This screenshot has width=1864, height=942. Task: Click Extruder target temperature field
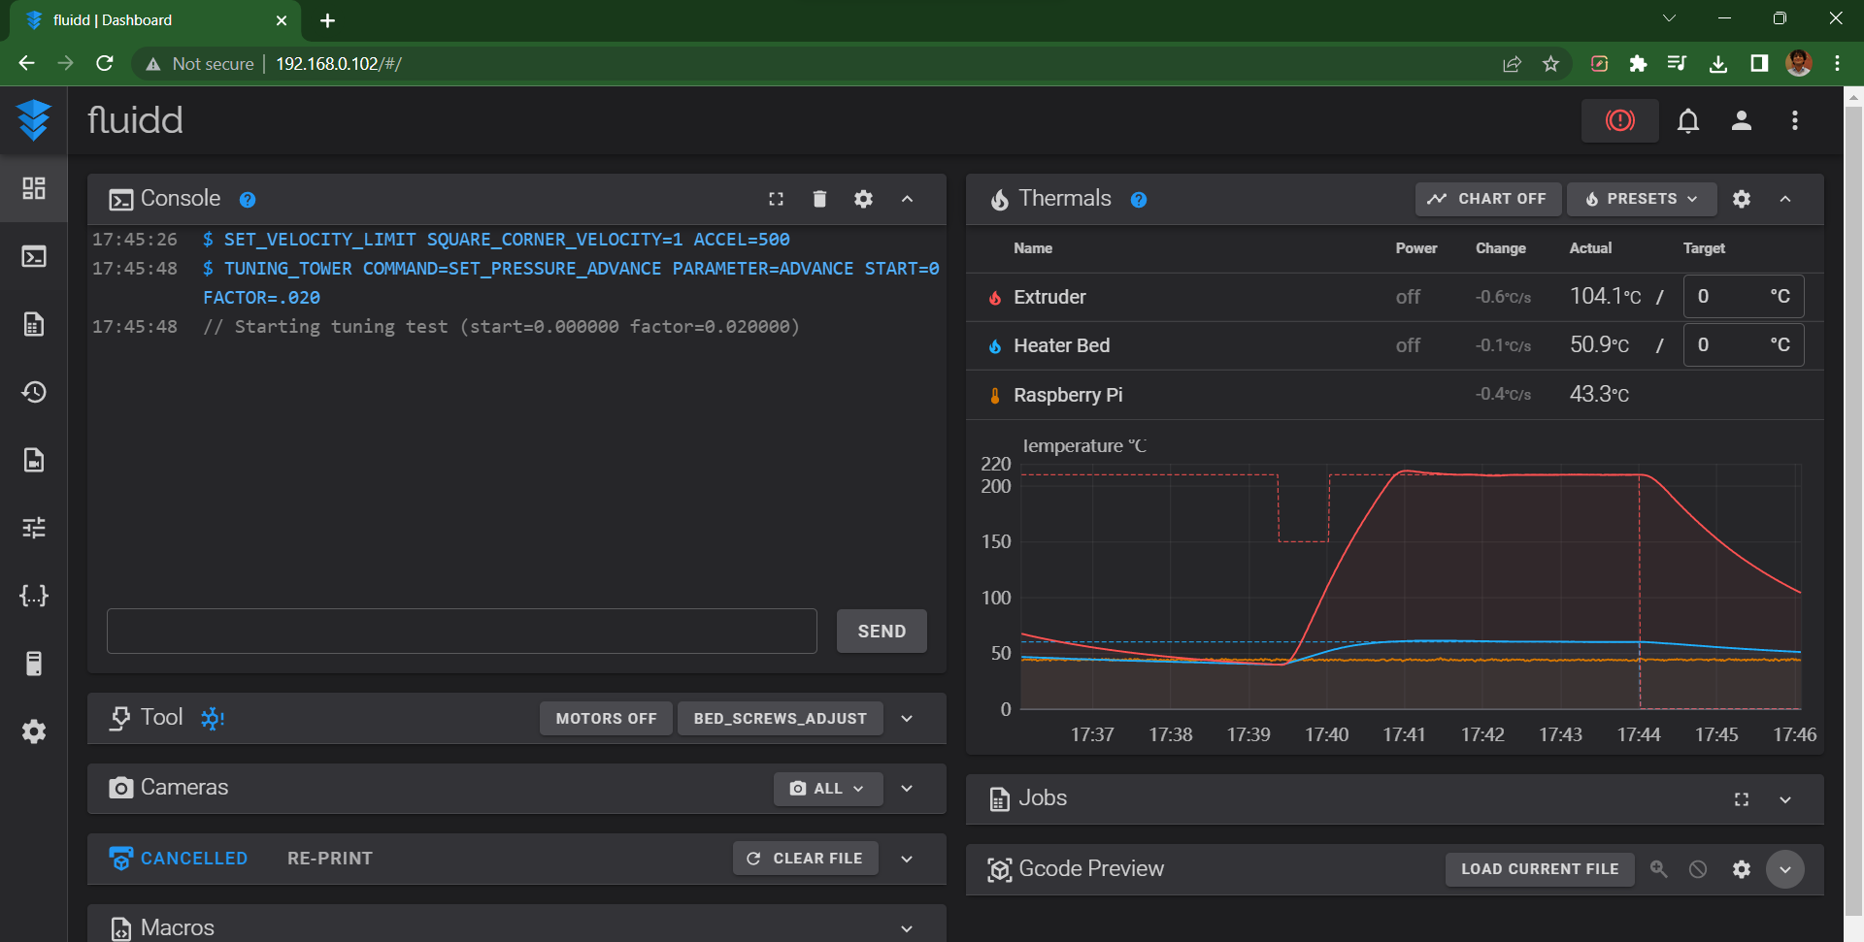click(x=1744, y=297)
